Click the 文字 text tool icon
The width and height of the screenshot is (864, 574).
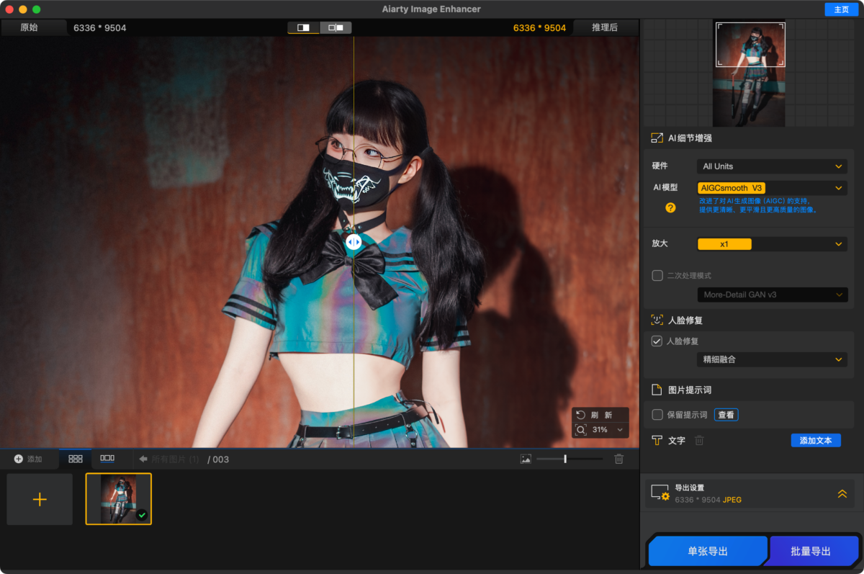(657, 440)
